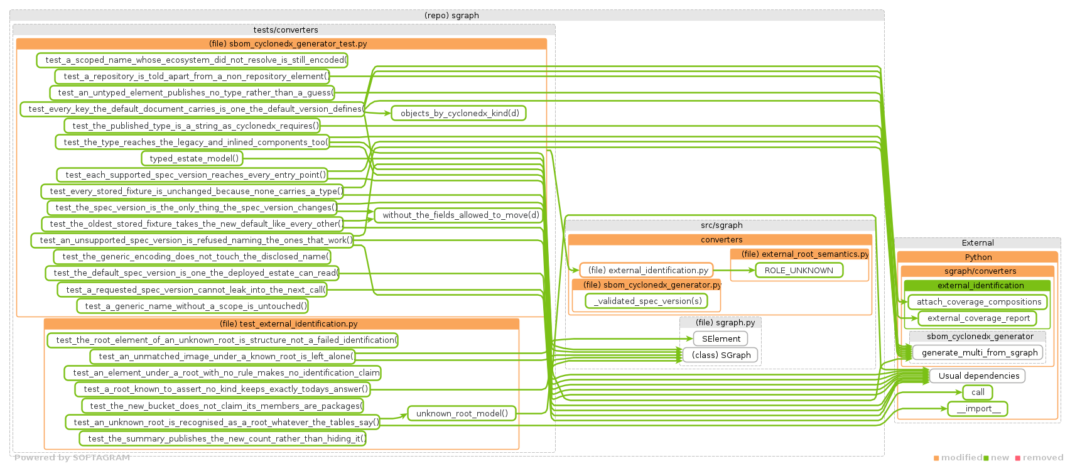Click the objects_by_cyclonedx_kind(d) node

pos(459,113)
